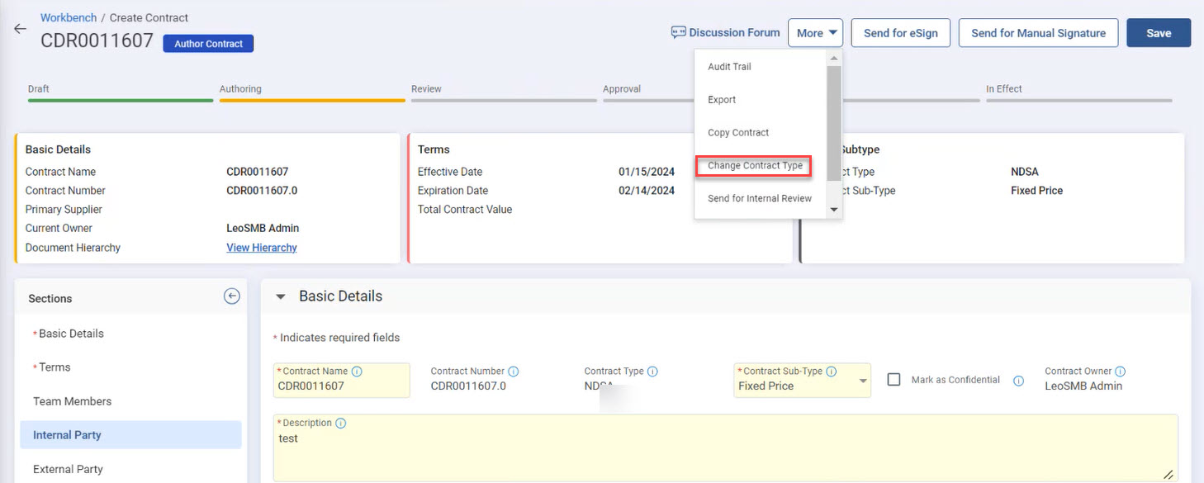Open the View Hierarchy link
Screen dimensions: 1204x483
point(262,248)
